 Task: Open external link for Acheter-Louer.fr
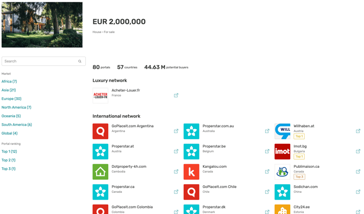[176, 96]
